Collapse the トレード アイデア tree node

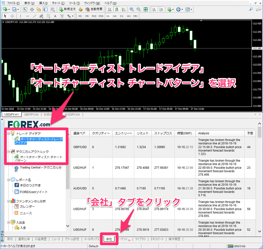[9, 134]
